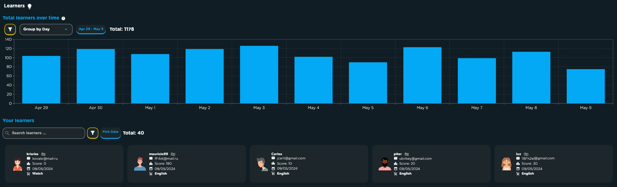617x187 pixels.
Task: Open the help icon next to Total learners over time
Action: click(x=63, y=18)
